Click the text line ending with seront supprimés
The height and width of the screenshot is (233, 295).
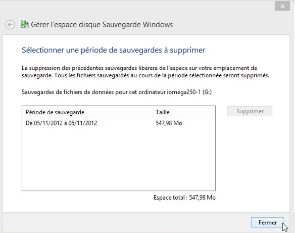pos(145,75)
